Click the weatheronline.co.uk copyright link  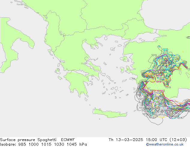(x=165, y=144)
